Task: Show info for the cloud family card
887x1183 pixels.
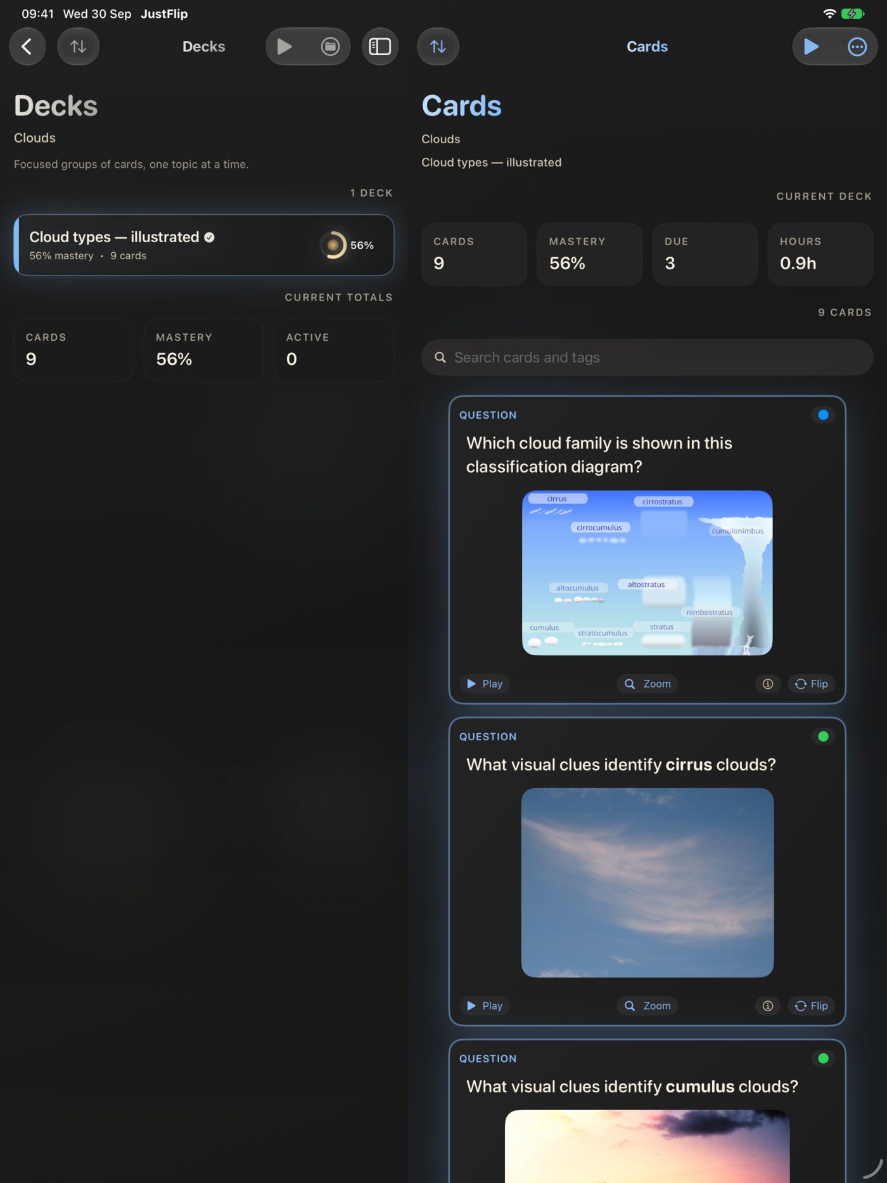Action: [768, 684]
